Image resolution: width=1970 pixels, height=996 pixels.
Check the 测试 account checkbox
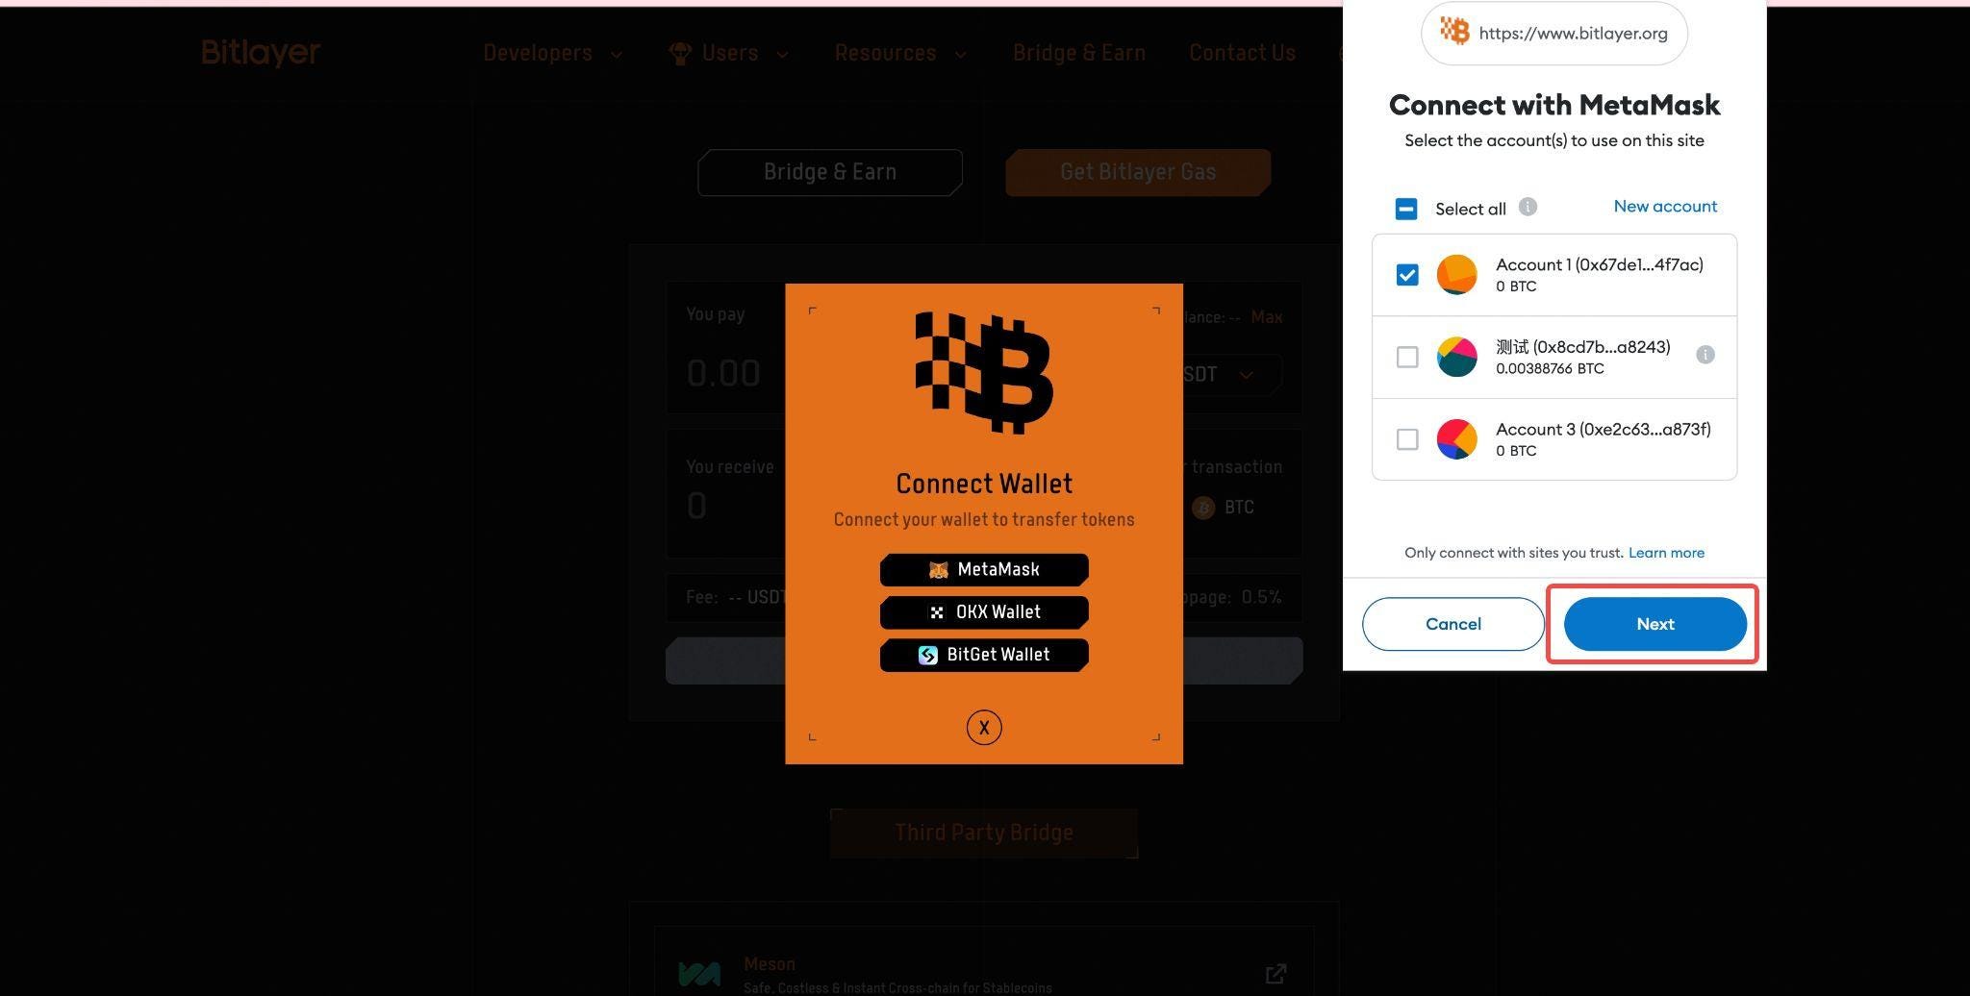1407,357
